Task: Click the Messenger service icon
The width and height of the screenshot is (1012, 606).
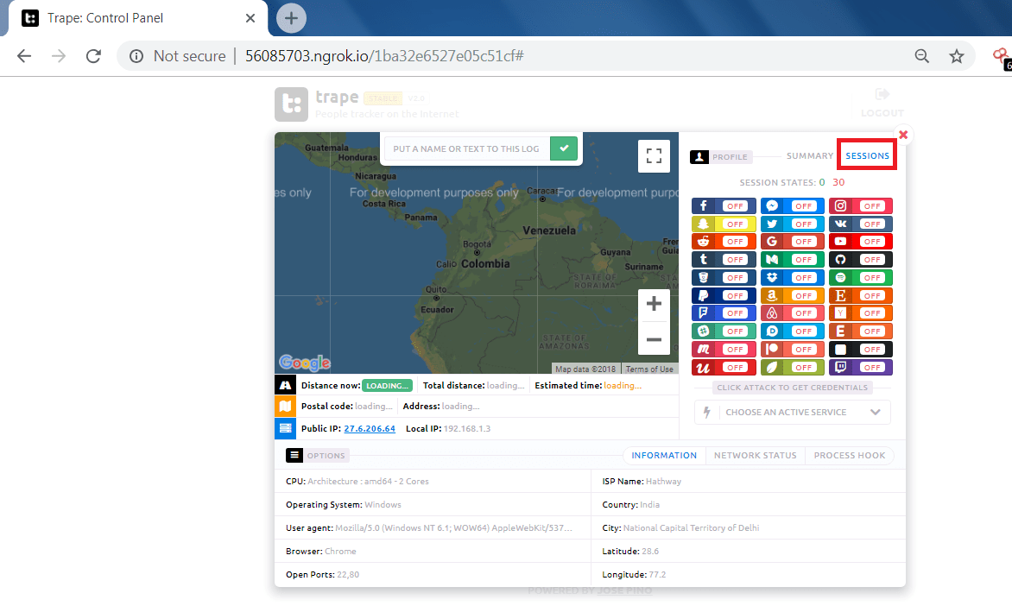Action: (x=772, y=205)
